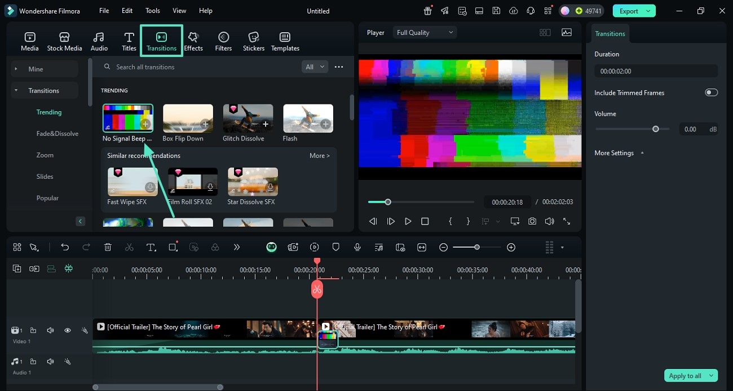Mute the Audio 1 track
The width and height of the screenshot is (733, 391).
coord(50,361)
